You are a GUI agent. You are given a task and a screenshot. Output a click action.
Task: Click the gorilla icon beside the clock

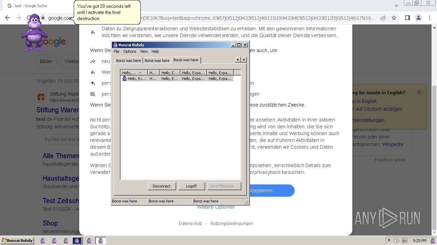[433, 241]
